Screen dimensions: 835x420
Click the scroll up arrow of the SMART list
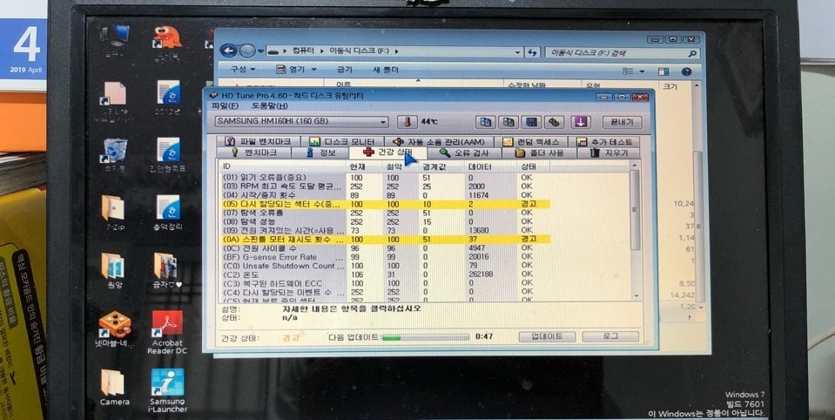point(635,166)
